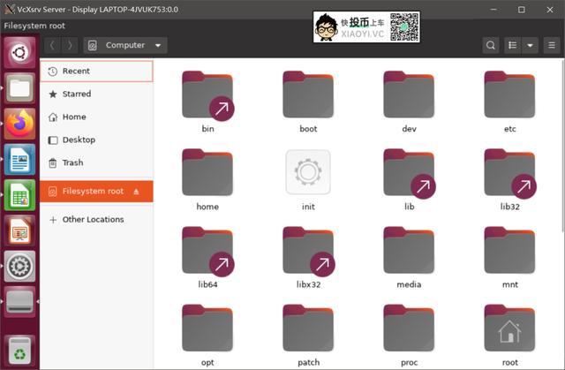Launch LibreOffice Impress from the dock
The image size is (565, 370).
(19, 230)
